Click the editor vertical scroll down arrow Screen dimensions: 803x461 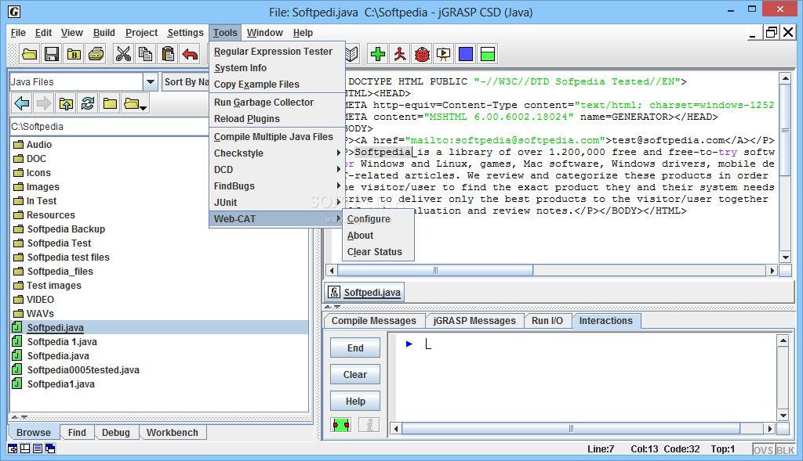[x=785, y=257]
